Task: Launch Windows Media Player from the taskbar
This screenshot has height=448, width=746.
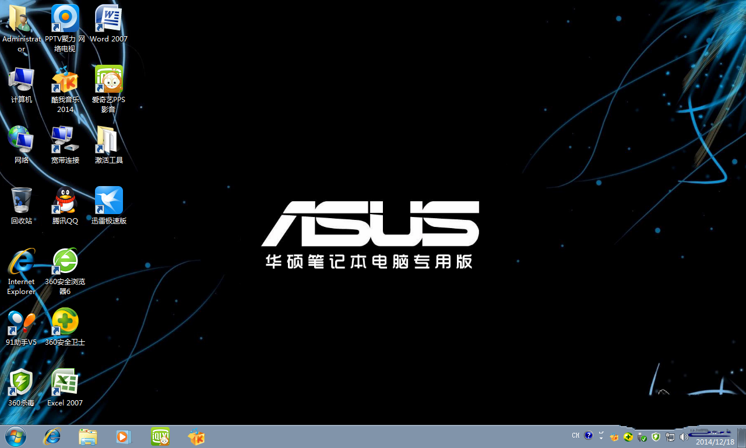Action: pos(124,436)
